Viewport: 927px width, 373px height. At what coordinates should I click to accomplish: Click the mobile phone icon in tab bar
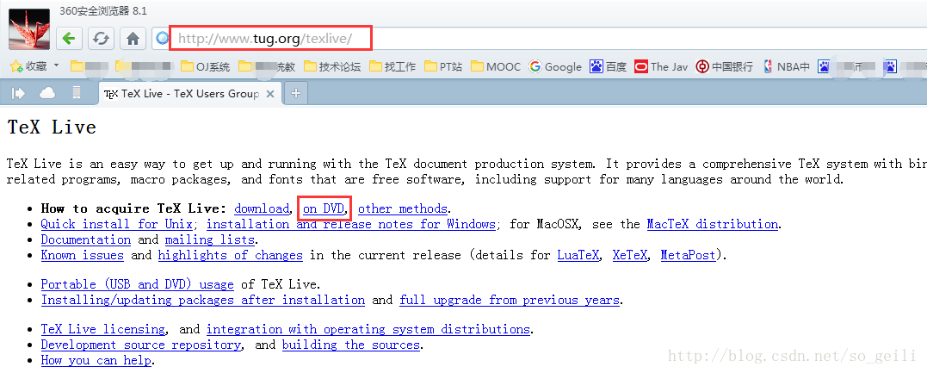pyautogui.click(x=77, y=93)
